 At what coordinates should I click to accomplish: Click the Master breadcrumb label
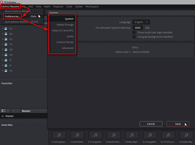tap(26, 111)
